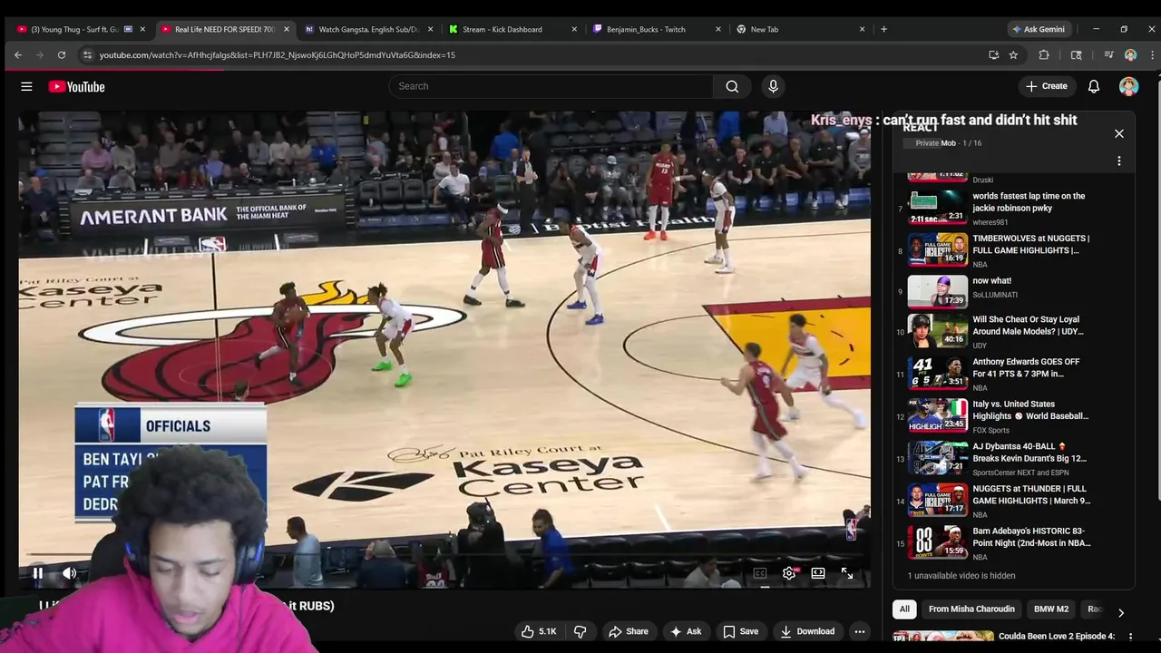Pause the video with the pause button
Viewport: 1161px width, 653px height.
38,573
